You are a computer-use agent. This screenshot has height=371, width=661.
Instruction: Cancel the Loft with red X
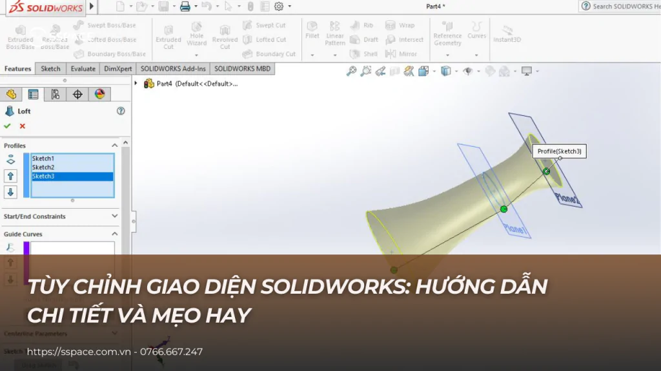pos(23,126)
